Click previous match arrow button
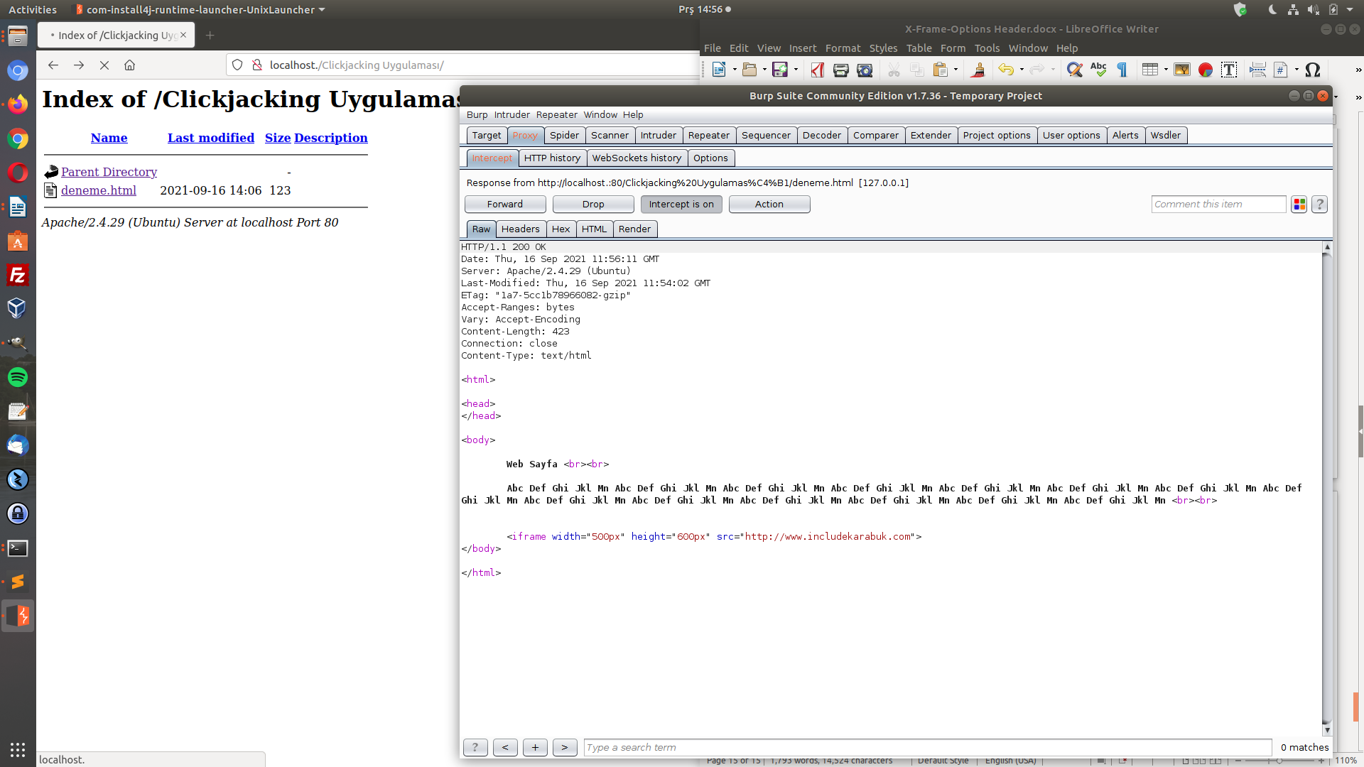The width and height of the screenshot is (1364, 767). pyautogui.click(x=505, y=748)
